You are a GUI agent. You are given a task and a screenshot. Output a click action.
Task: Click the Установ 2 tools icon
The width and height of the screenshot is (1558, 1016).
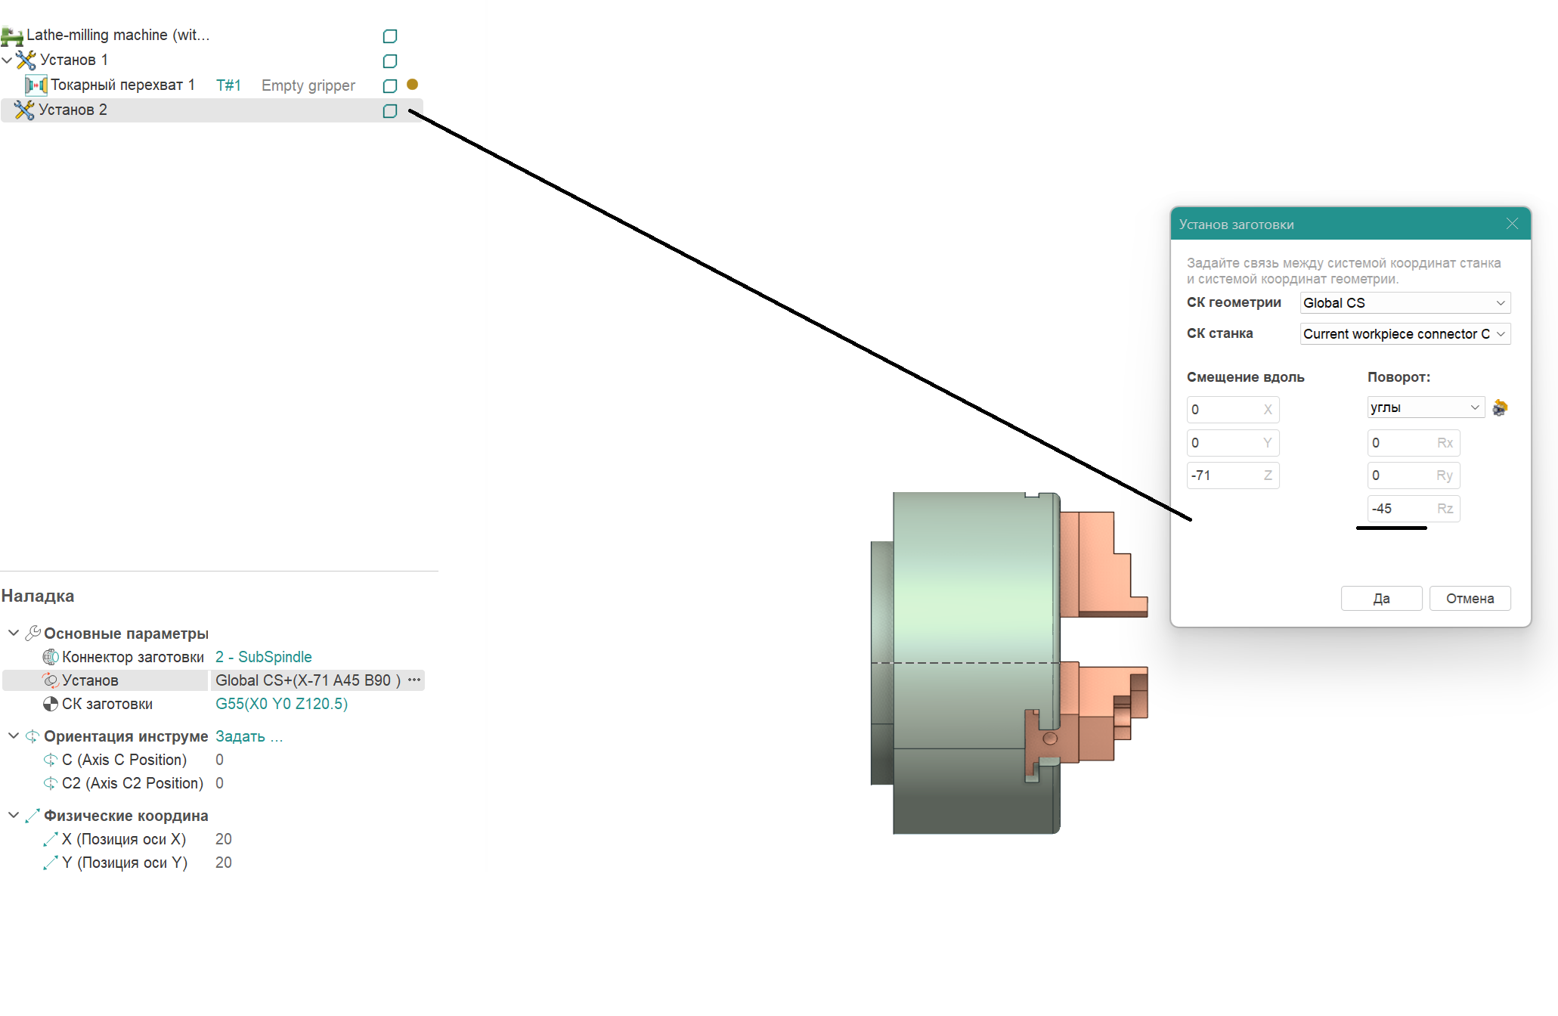coord(24,110)
